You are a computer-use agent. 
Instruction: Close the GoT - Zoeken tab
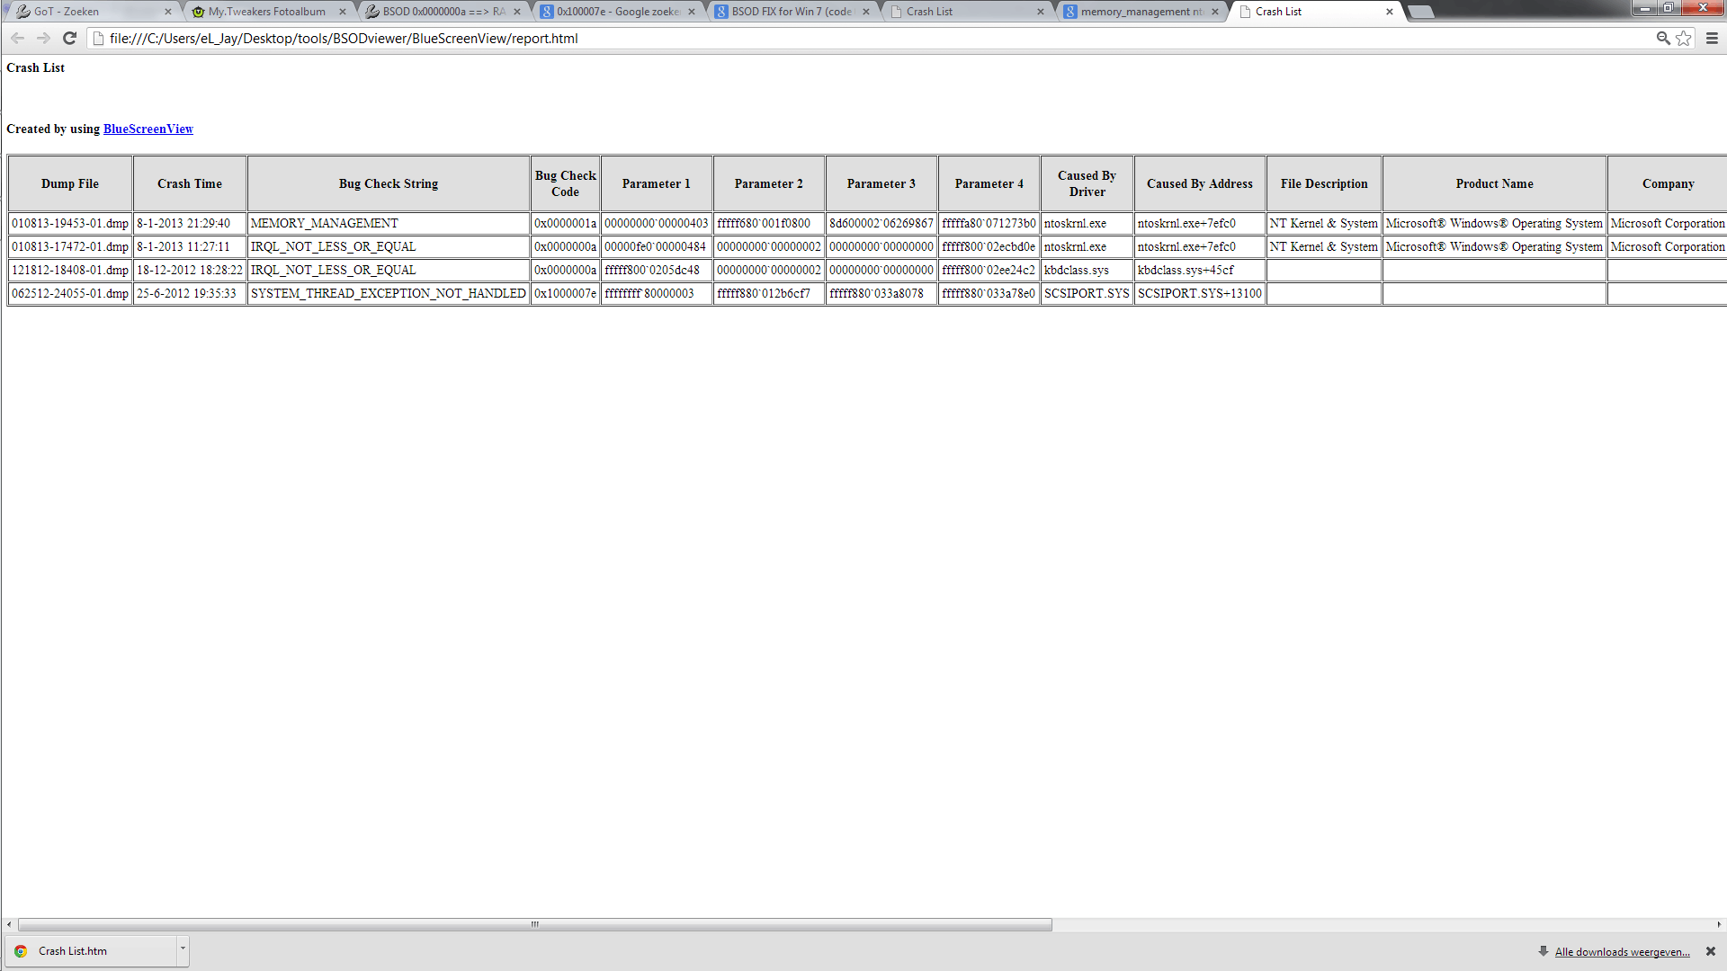tap(167, 12)
